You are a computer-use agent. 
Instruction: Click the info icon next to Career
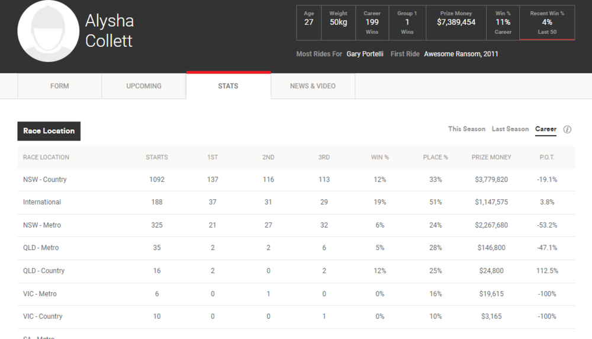[x=567, y=130]
